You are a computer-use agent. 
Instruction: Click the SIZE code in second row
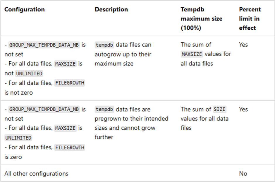[219, 110]
